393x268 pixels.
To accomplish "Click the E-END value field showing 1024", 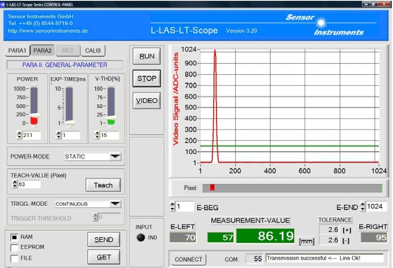I will [x=376, y=206].
